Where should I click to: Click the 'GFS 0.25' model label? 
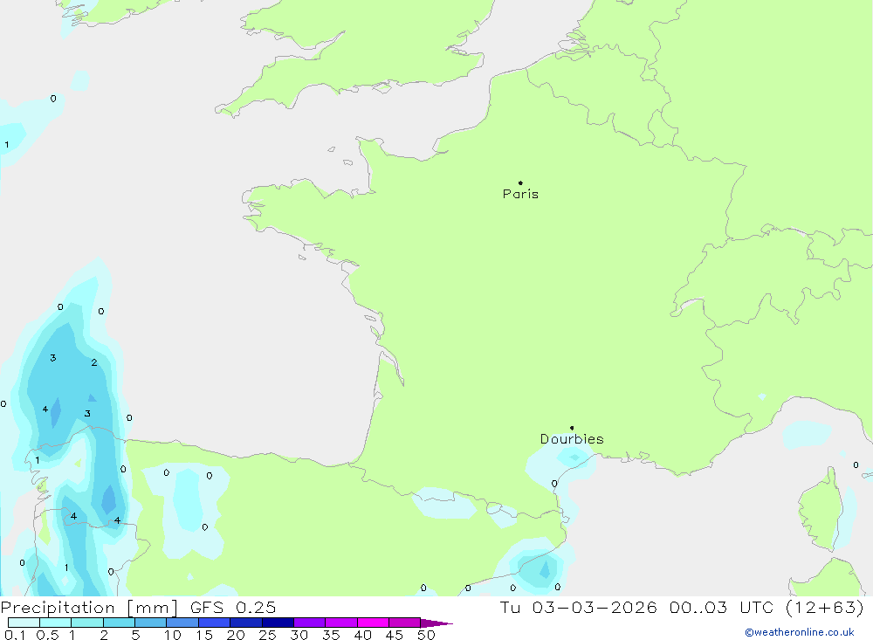233,607
